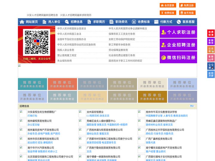The image size is (215, 161).
Task: Open 桂林市牛耳文化教育培训学校 listing
Action: tap(161, 112)
